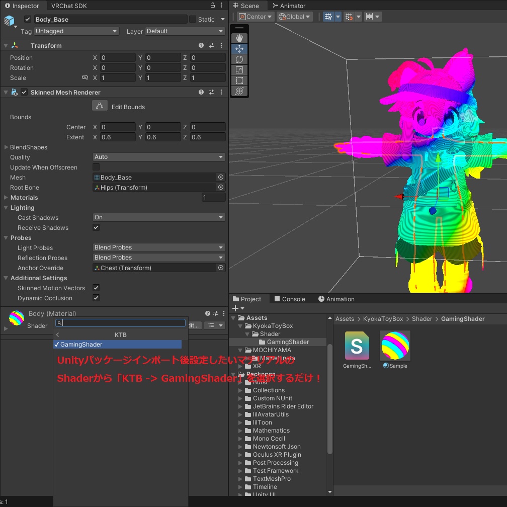The height and width of the screenshot is (507, 507).
Task: Enable Update When Offscreen
Action: (96, 167)
